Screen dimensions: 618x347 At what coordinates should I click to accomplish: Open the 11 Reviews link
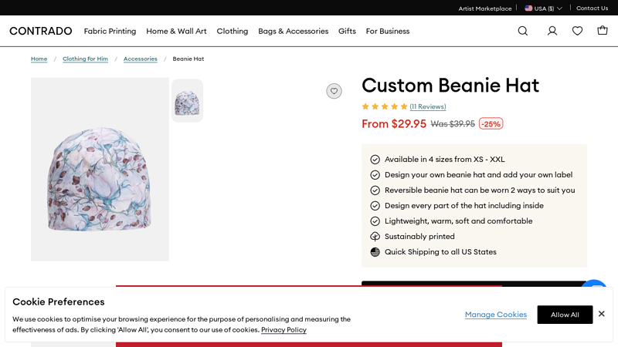click(427, 106)
